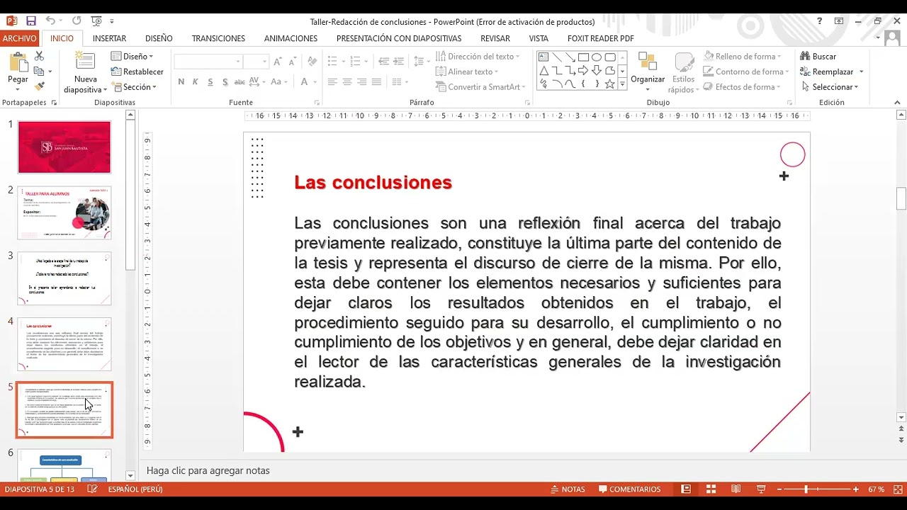Open the VISTA tab
Image resolution: width=907 pixels, height=510 pixels.
pos(539,38)
